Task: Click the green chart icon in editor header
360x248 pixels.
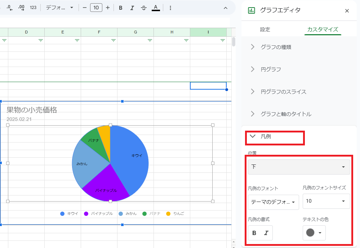Action: (x=252, y=10)
